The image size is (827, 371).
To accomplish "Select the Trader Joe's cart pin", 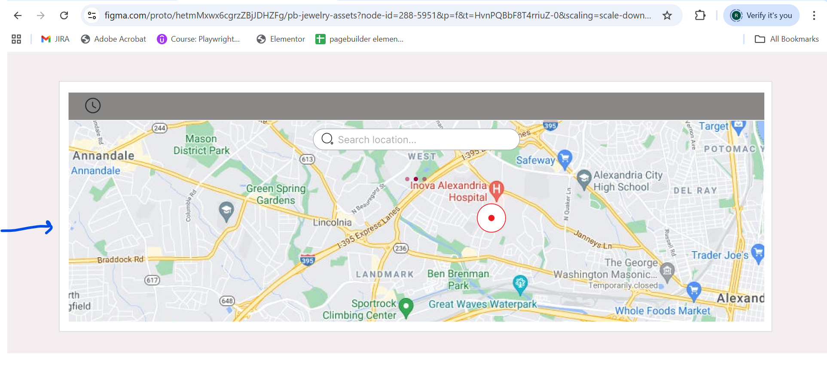I will [x=758, y=253].
